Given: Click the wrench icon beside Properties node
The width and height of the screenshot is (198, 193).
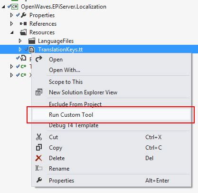Looking at the screenshot, I should (23, 15).
